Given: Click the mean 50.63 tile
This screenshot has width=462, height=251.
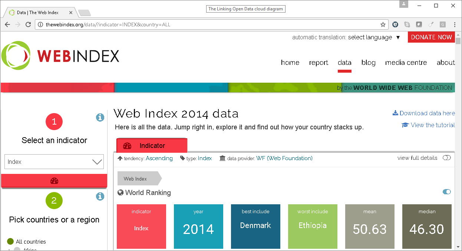Looking at the screenshot, I should 370,226.
